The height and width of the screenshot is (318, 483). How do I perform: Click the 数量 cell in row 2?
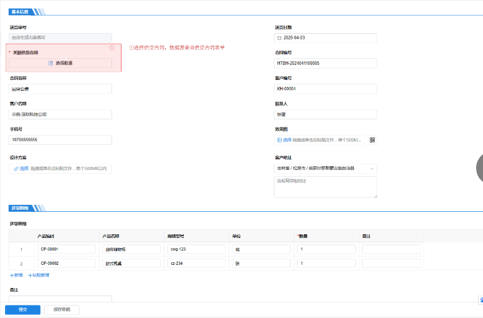(x=326, y=263)
